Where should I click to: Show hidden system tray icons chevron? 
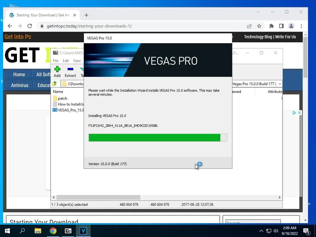tap(261, 231)
